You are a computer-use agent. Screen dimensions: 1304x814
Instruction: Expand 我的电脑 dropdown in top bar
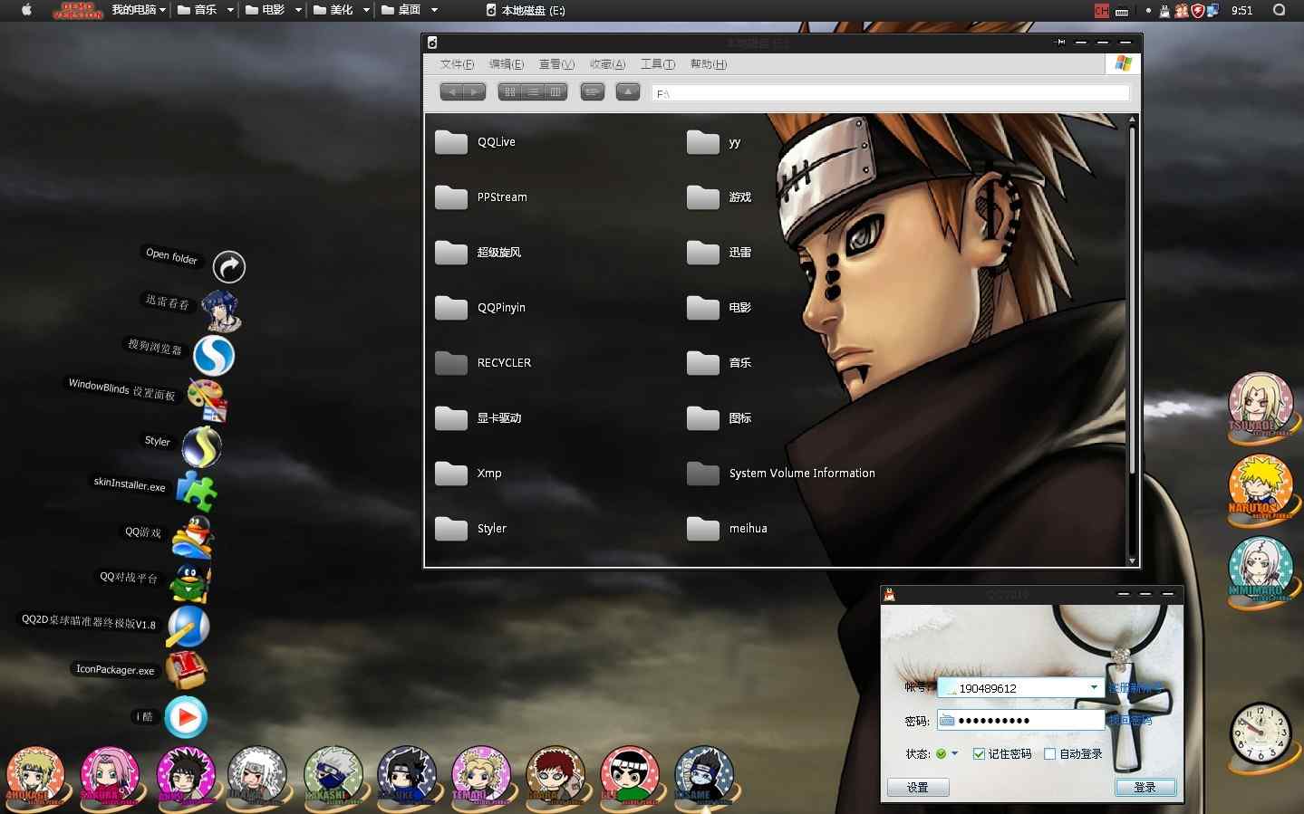click(162, 10)
